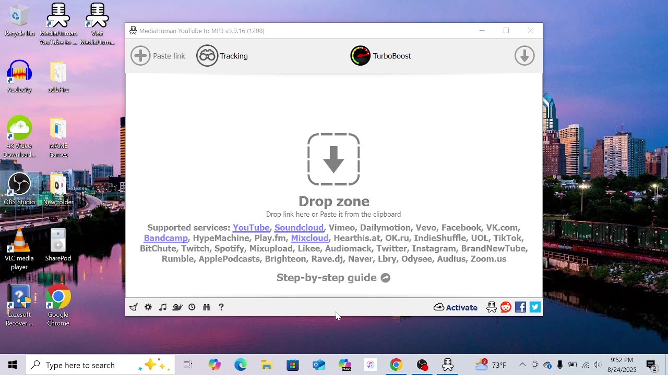Screen dimensions: 668x375
Task: Click the start all downloads arrow
Action: point(524,56)
